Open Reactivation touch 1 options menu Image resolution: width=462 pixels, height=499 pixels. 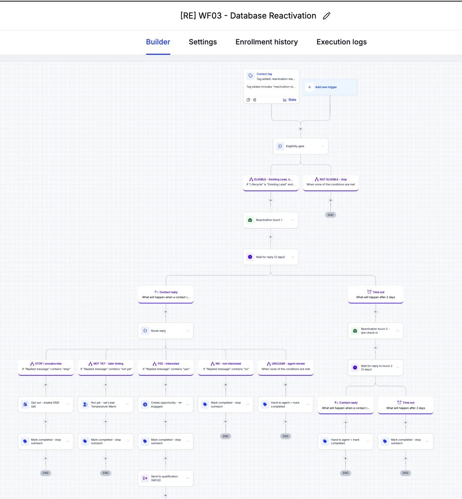[292, 220]
